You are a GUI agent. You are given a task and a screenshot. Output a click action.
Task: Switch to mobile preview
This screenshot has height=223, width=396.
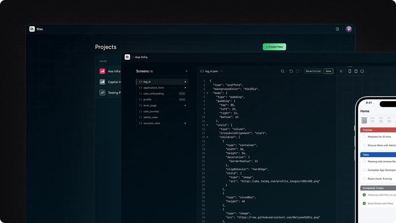tap(350, 71)
